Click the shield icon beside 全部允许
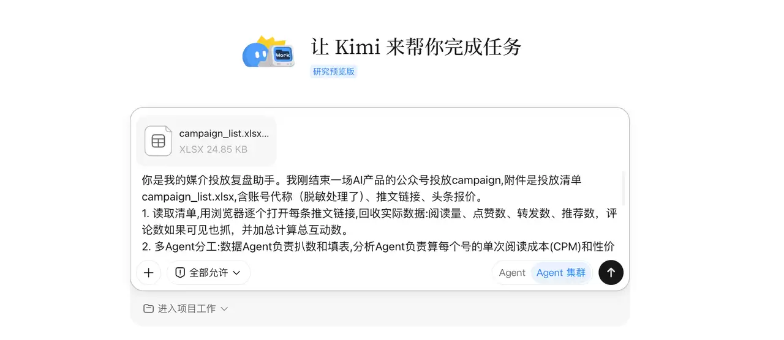The width and height of the screenshot is (784, 340). tap(180, 273)
